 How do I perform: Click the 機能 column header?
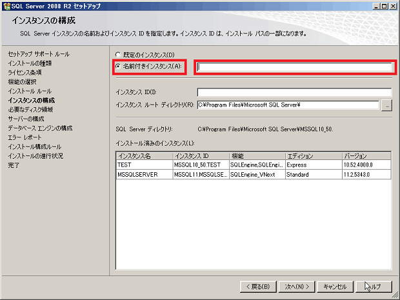(x=257, y=156)
